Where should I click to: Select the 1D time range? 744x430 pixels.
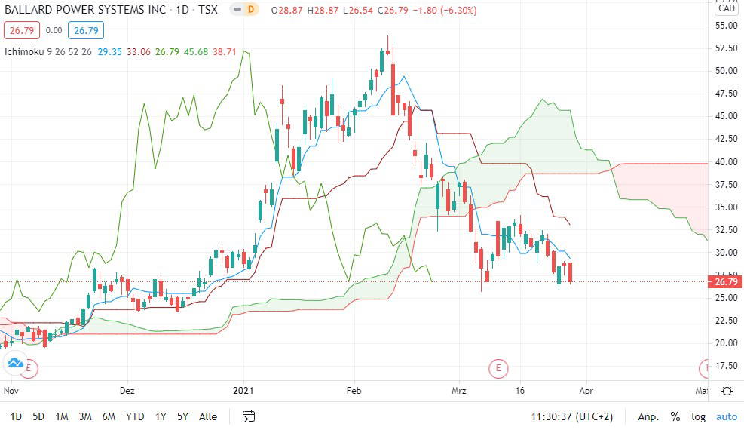pyautogui.click(x=16, y=416)
